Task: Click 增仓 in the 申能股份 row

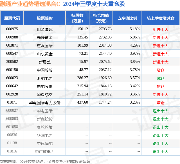Action: pos(161,86)
